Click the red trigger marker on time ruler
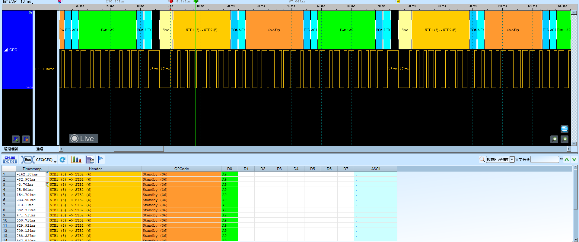 (x=171, y=2)
